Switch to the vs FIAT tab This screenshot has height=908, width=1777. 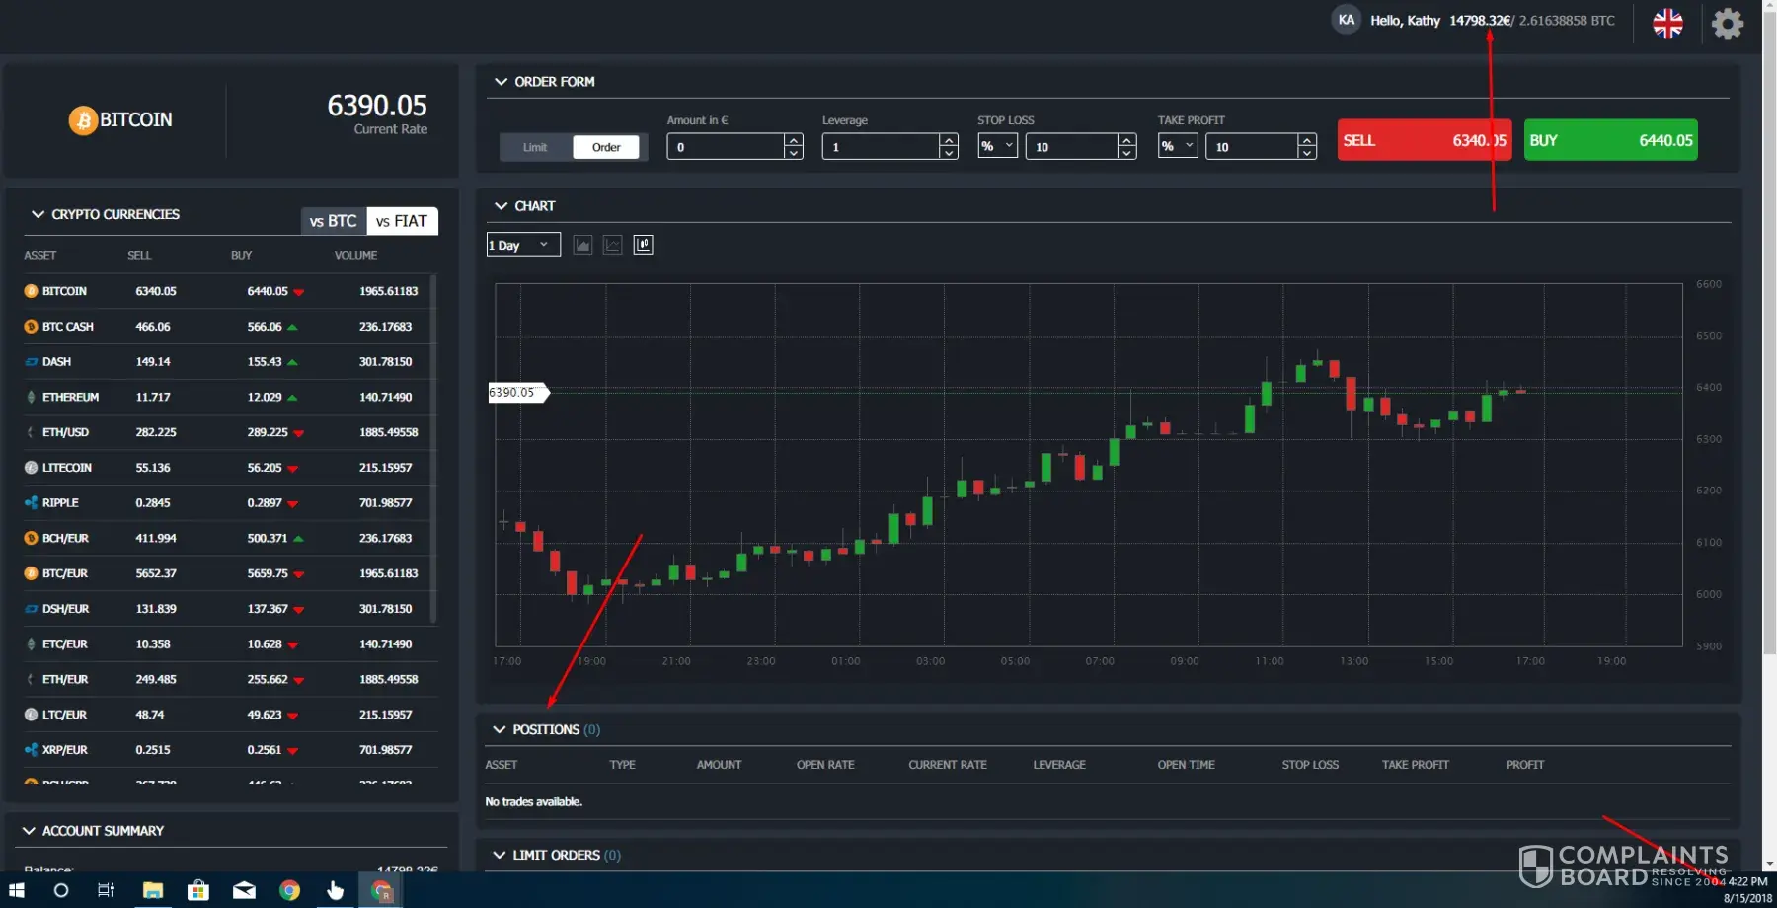coord(402,221)
